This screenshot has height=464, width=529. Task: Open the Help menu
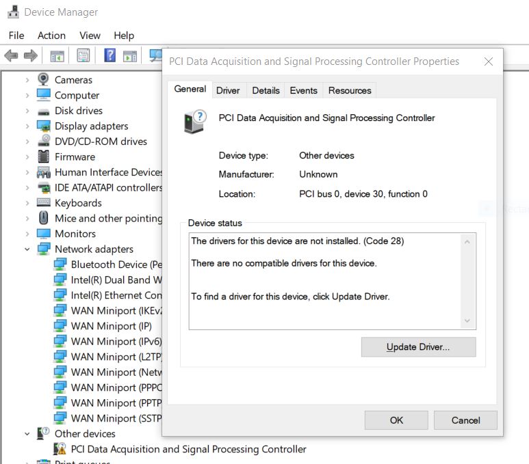(124, 36)
